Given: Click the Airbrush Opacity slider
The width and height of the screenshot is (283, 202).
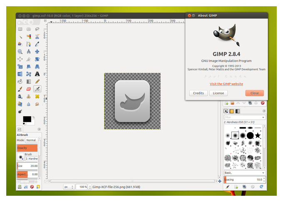Looking at the screenshot, I should pos(27,148).
